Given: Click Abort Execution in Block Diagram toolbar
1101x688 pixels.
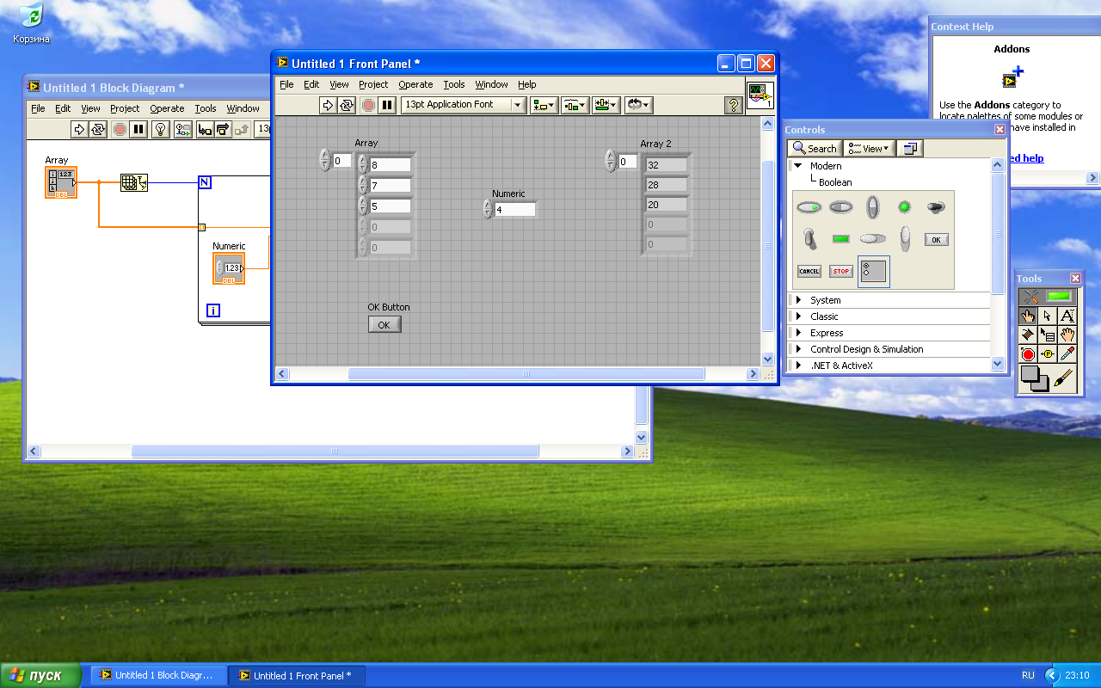Looking at the screenshot, I should [x=120, y=129].
